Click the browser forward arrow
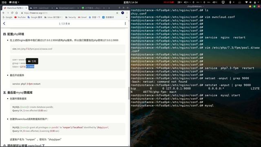This screenshot has height=147, width=261. click(x=8, y=13)
